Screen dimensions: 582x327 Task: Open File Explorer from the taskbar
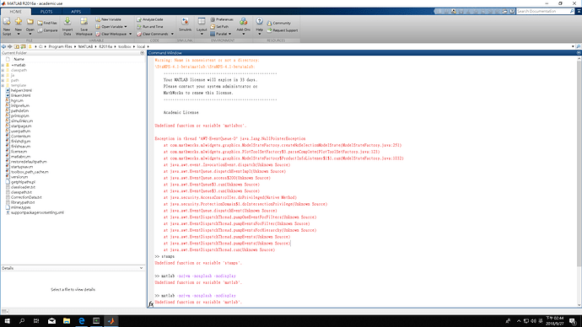pyautogui.click(x=67, y=321)
